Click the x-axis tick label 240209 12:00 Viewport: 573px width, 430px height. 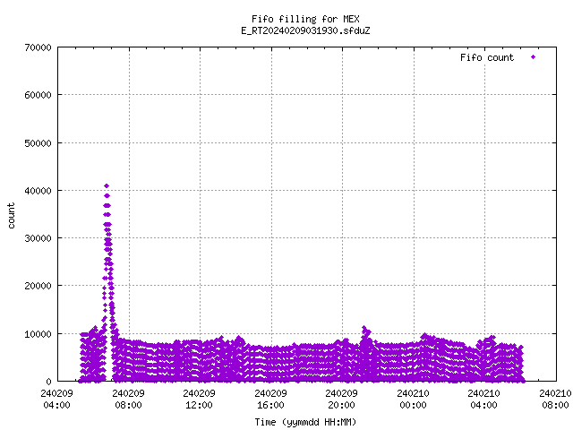point(199,400)
